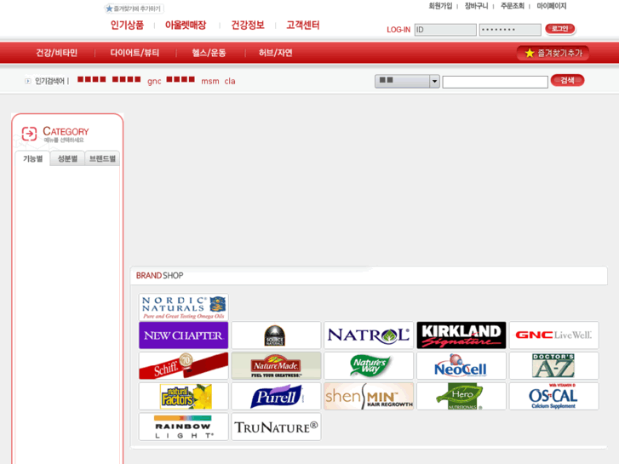
Task: Click the 회원가입 link
Action: 440,6
